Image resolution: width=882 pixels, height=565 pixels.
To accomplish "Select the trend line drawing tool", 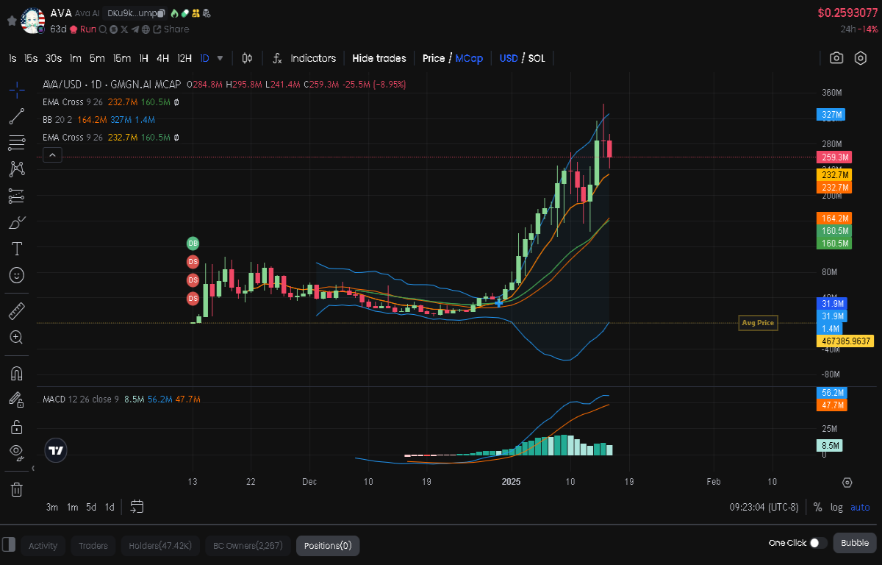I will pos(16,116).
